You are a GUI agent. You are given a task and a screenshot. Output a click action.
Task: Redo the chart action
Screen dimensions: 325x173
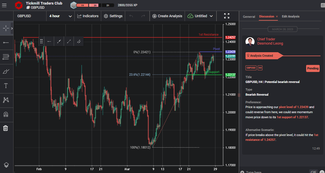pos(143,16)
